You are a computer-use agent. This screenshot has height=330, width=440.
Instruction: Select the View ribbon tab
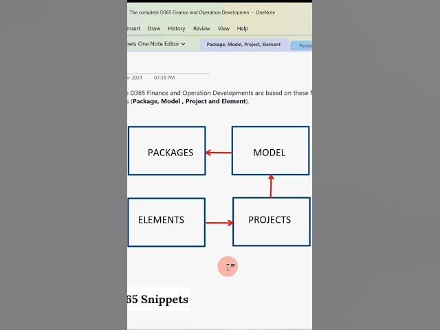(x=223, y=29)
